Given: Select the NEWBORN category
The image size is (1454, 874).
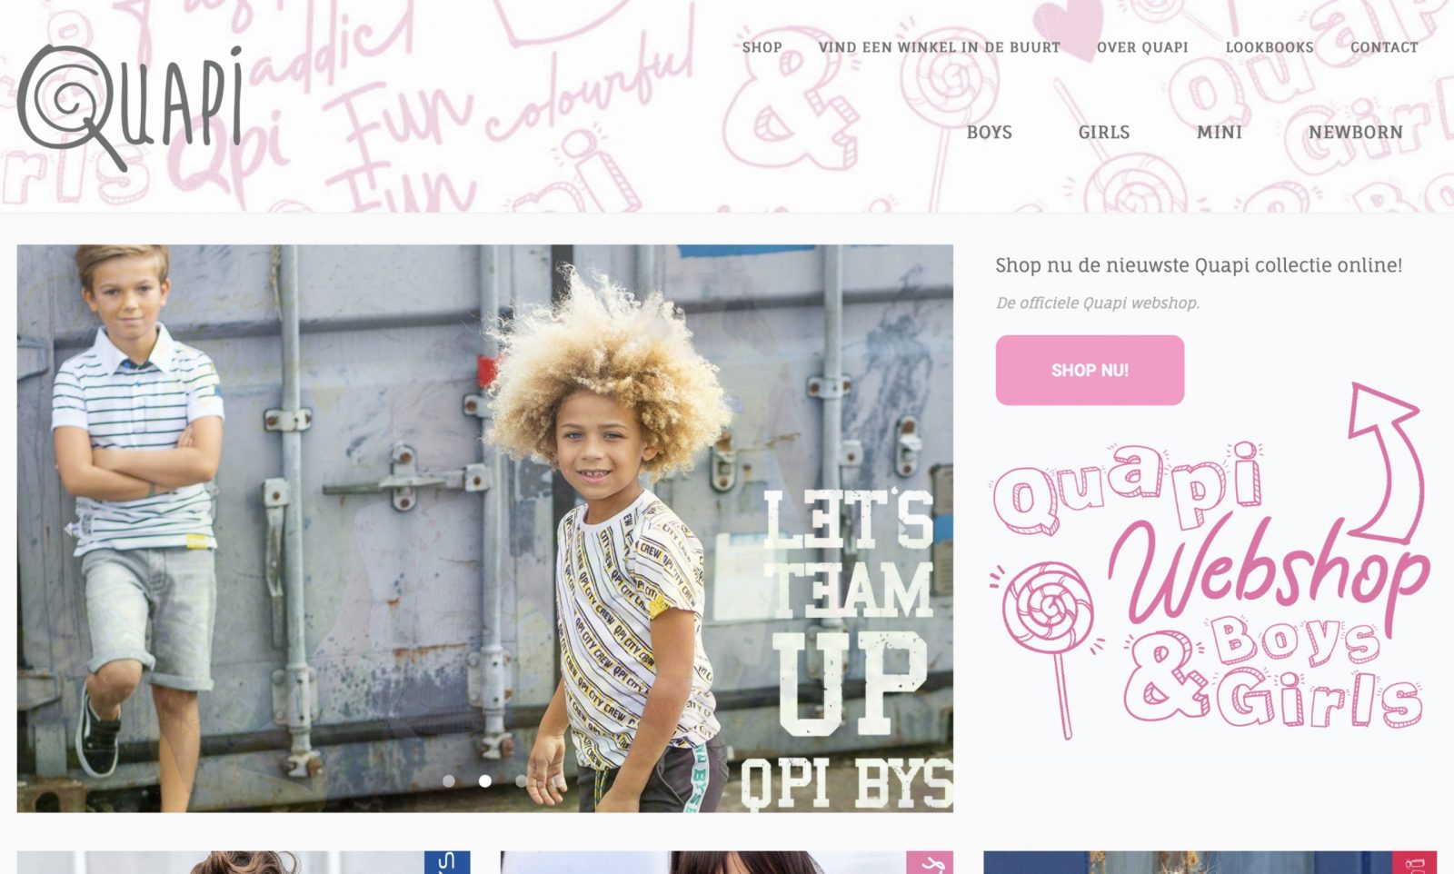Looking at the screenshot, I should (x=1355, y=133).
